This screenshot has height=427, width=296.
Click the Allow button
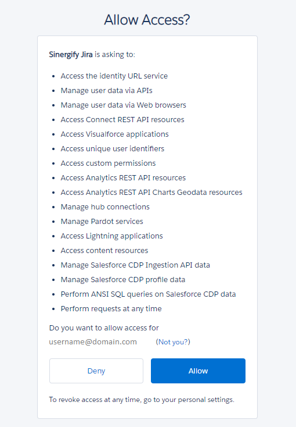(x=198, y=371)
